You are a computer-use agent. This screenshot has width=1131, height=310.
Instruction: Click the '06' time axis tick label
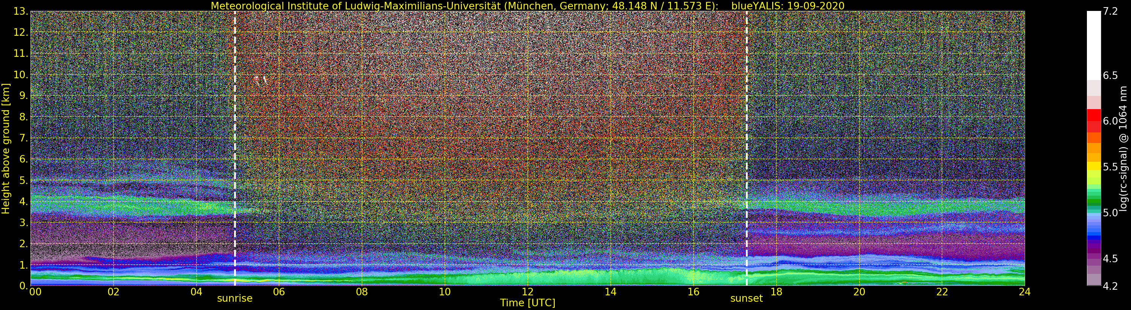pos(279,292)
